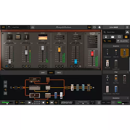
Task: Select the rack effects gear category
Action: pos(126,37)
